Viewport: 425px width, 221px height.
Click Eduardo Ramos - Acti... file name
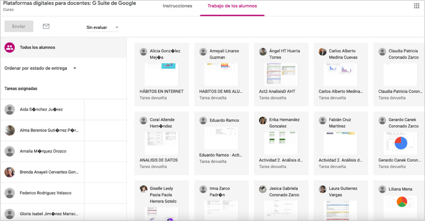221,155
